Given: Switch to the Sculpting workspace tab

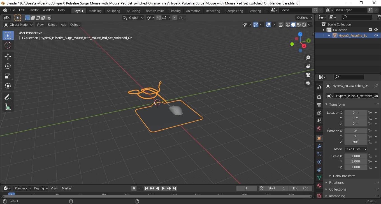Looking at the screenshot, I should (x=113, y=11).
